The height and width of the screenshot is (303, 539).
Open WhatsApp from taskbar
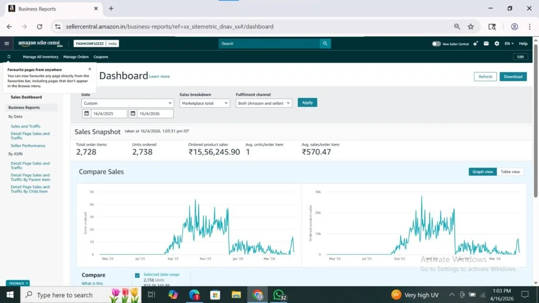tap(279, 295)
